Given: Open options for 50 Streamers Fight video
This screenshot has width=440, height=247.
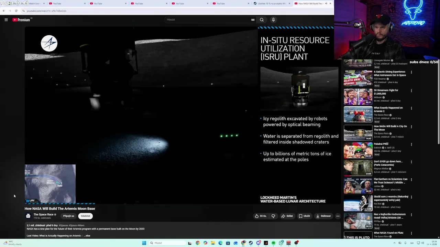Looking at the screenshot, I should pyautogui.click(x=411, y=91).
